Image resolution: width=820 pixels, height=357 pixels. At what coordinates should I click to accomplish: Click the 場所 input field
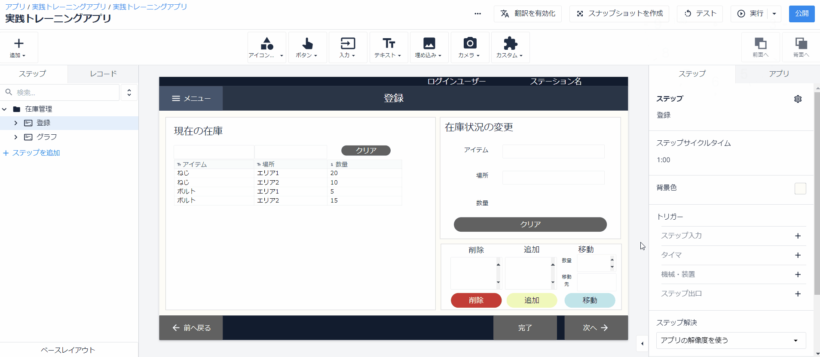(554, 178)
